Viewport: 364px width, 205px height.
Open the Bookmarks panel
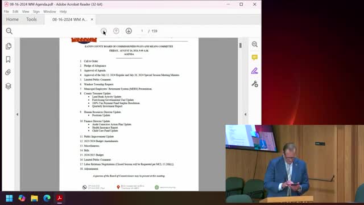pos(8,59)
